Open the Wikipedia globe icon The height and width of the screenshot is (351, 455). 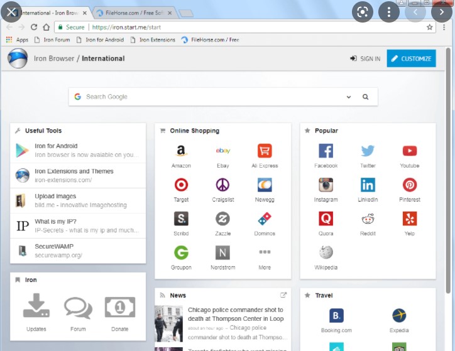(x=326, y=252)
